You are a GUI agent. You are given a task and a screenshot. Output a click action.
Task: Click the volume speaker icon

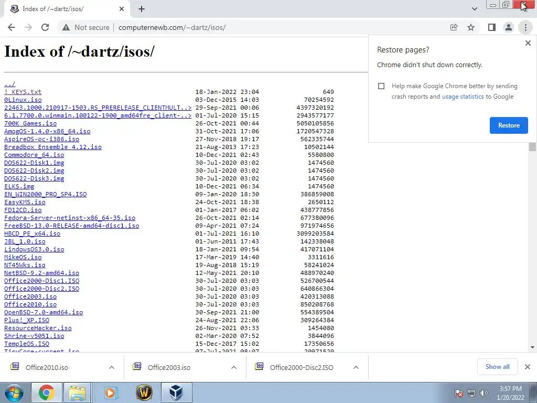(484, 393)
